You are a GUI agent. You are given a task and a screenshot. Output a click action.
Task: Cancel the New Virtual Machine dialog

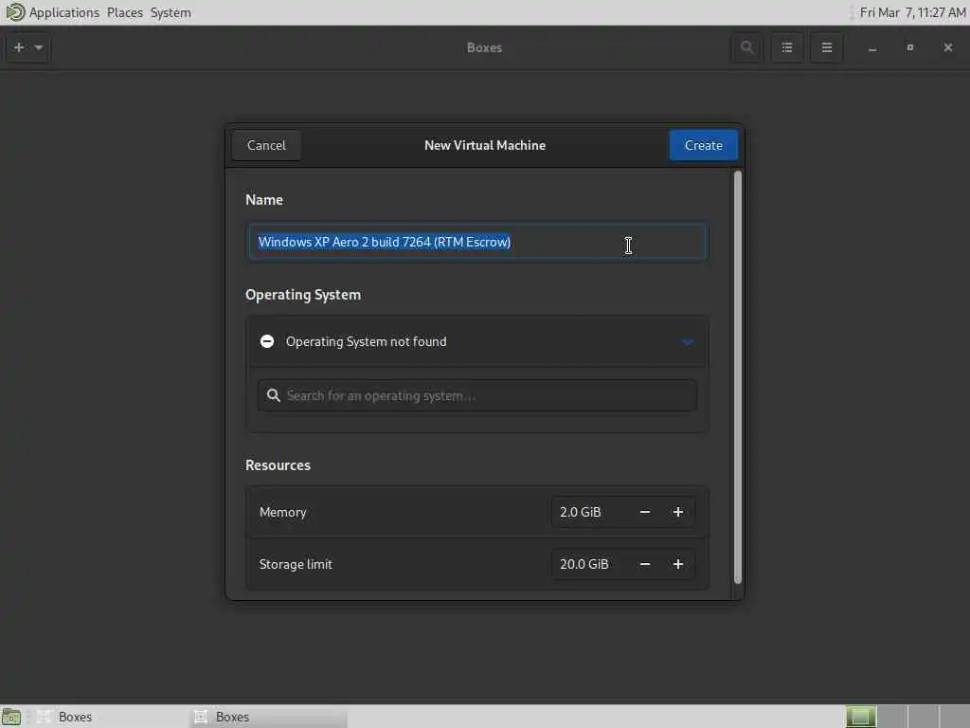point(266,145)
